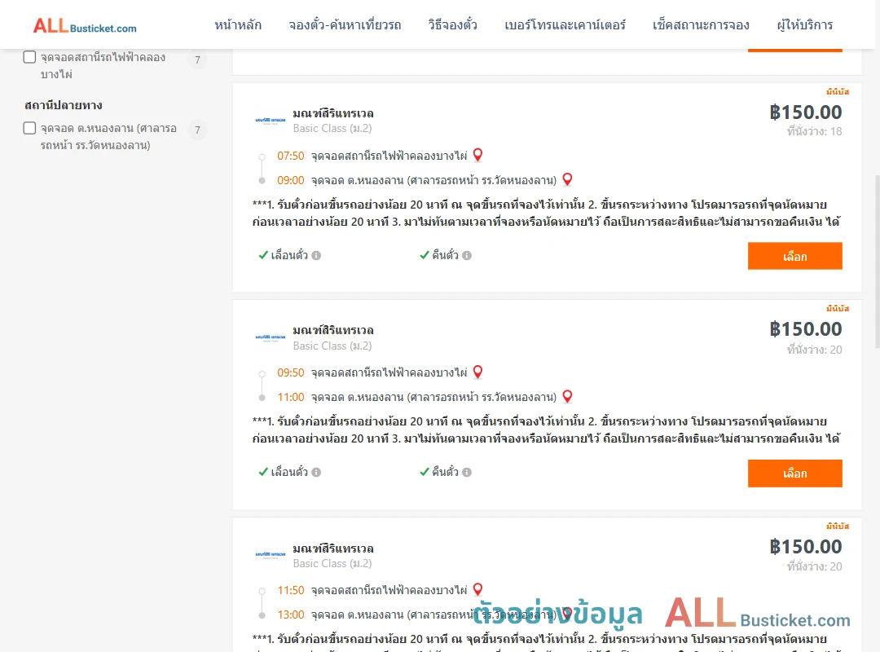Viewport: 880px width, 652px height.
Task: Click คืนตั๋ว label on the 07:50 trip
Action: pos(445,256)
